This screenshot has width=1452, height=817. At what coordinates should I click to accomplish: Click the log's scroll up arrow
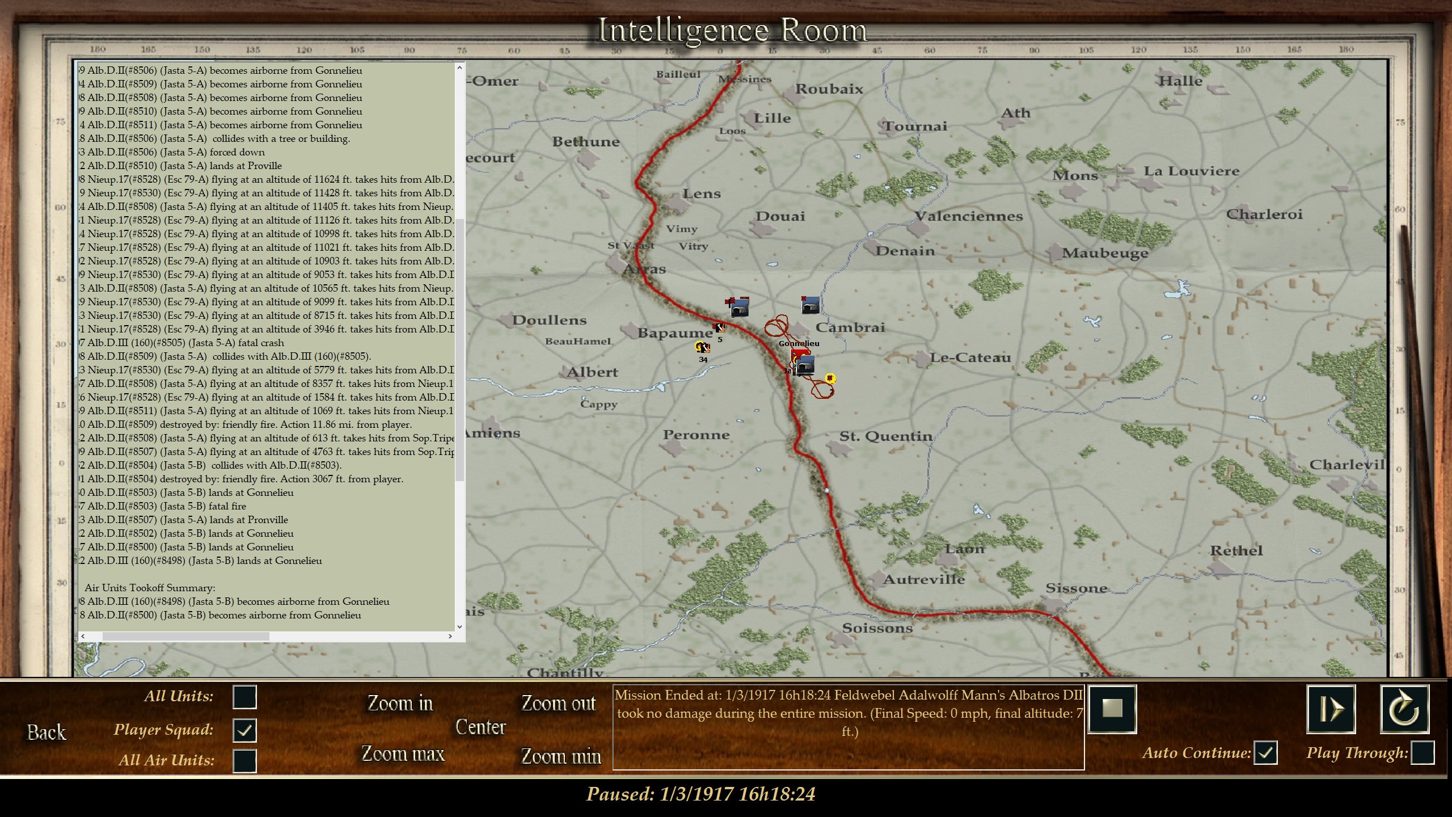pyautogui.click(x=459, y=68)
